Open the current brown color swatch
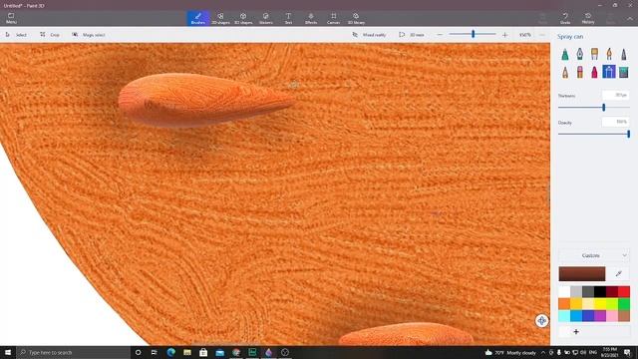 coord(582,274)
